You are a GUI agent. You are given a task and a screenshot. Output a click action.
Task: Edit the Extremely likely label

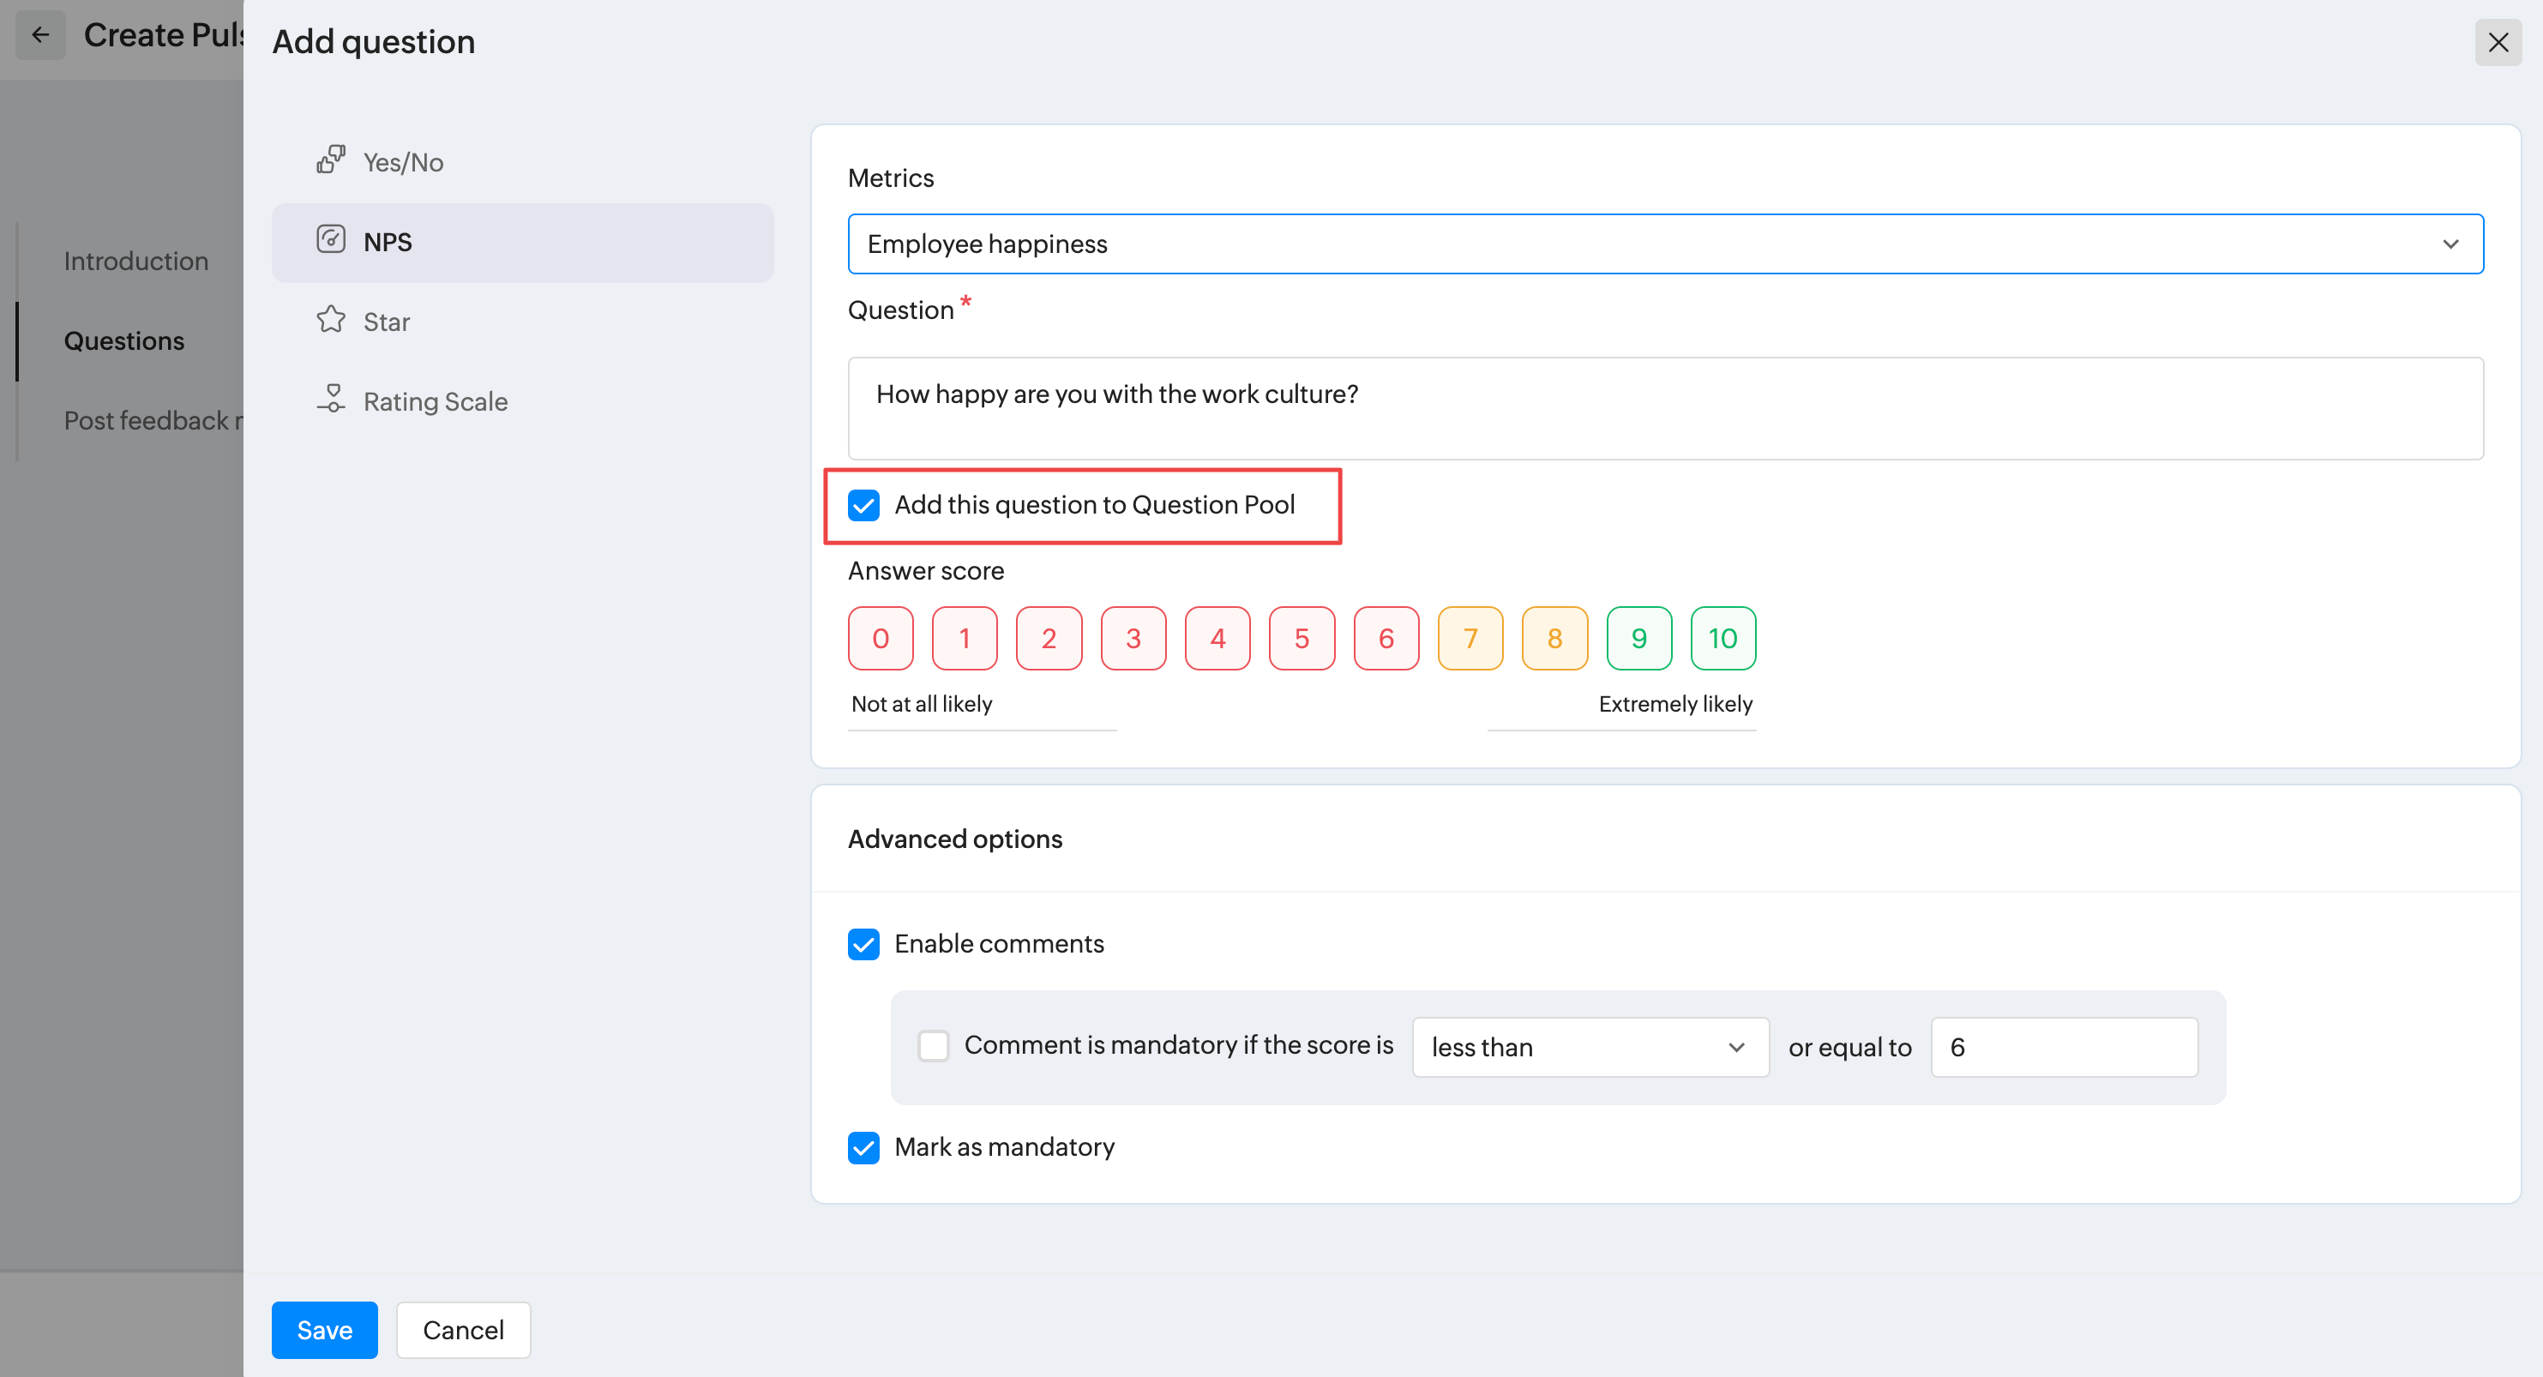click(x=1621, y=705)
